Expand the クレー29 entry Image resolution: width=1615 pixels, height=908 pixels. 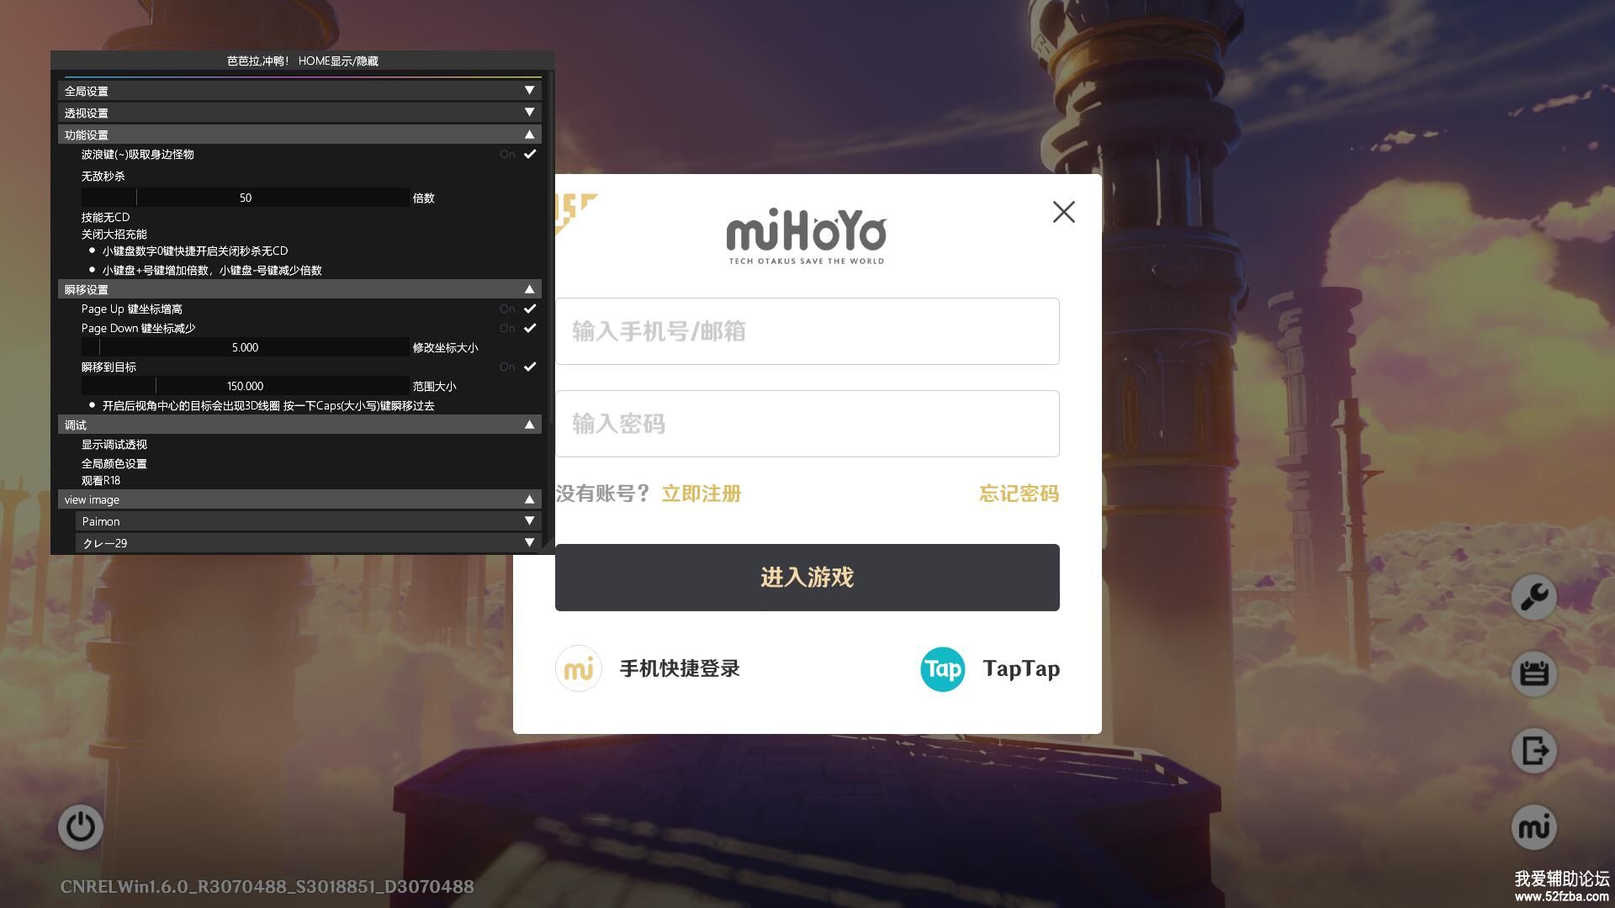click(x=309, y=543)
